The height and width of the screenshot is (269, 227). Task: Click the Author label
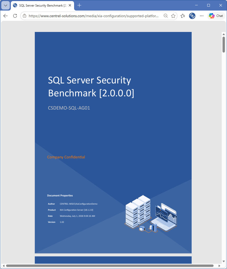click(51, 204)
